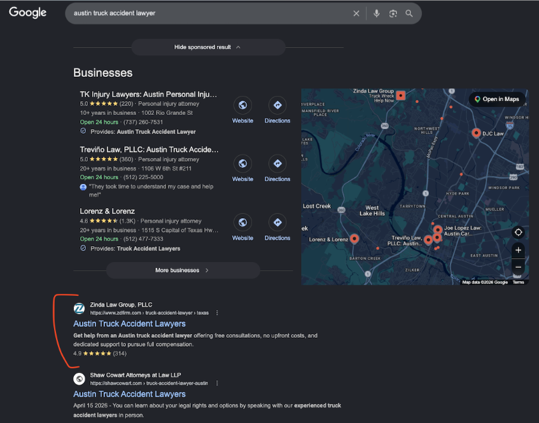Click the DJC Law map pin
The width and height of the screenshot is (539, 423).
(x=476, y=133)
